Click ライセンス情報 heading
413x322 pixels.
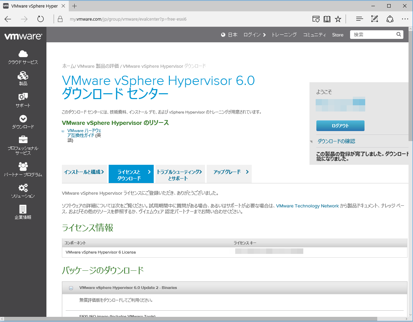[x=88, y=228]
